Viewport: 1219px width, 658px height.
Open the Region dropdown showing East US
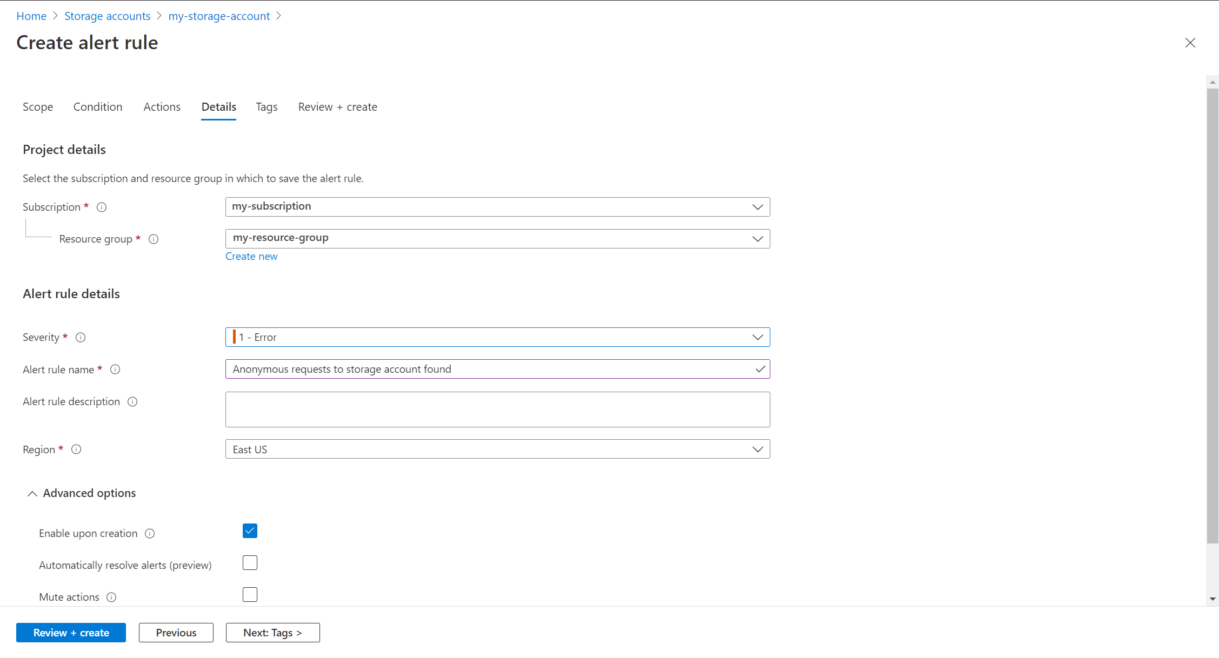pyautogui.click(x=497, y=449)
